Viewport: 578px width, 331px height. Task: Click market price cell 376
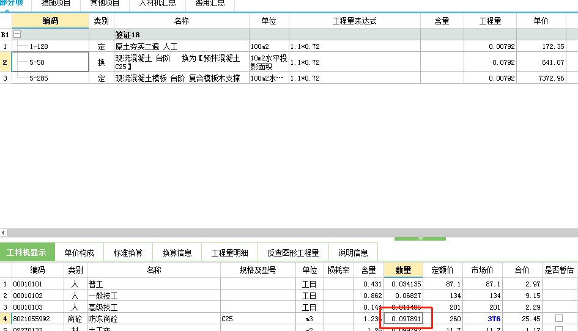click(x=482, y=319)
